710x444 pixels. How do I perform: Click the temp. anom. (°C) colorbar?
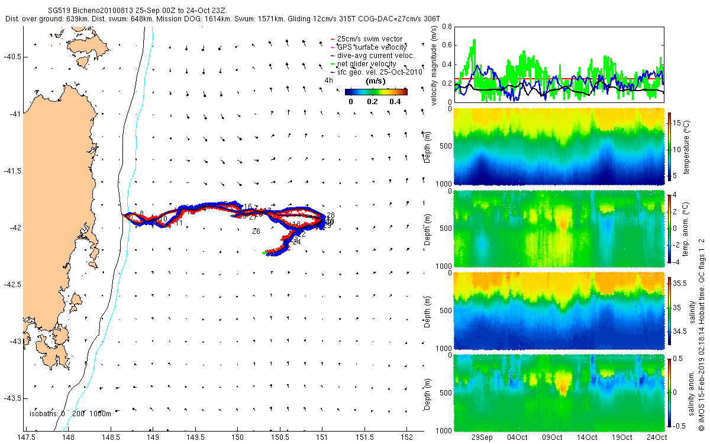[670, 228]
